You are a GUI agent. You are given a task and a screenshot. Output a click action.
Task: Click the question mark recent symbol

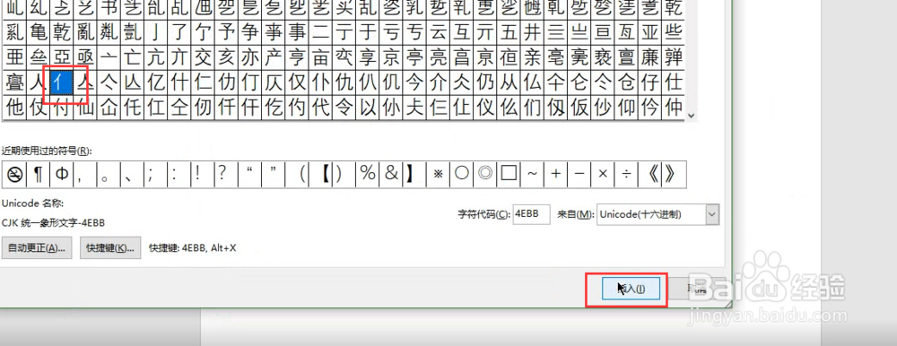(226, 175)
